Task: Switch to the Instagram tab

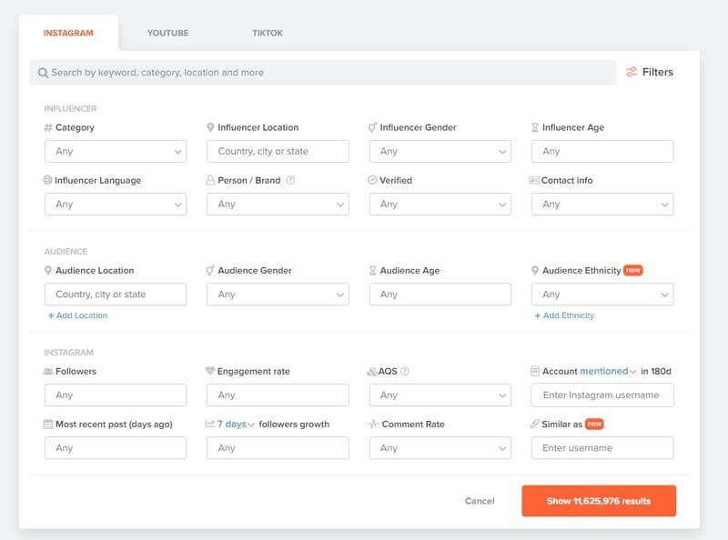Action: 68,33
